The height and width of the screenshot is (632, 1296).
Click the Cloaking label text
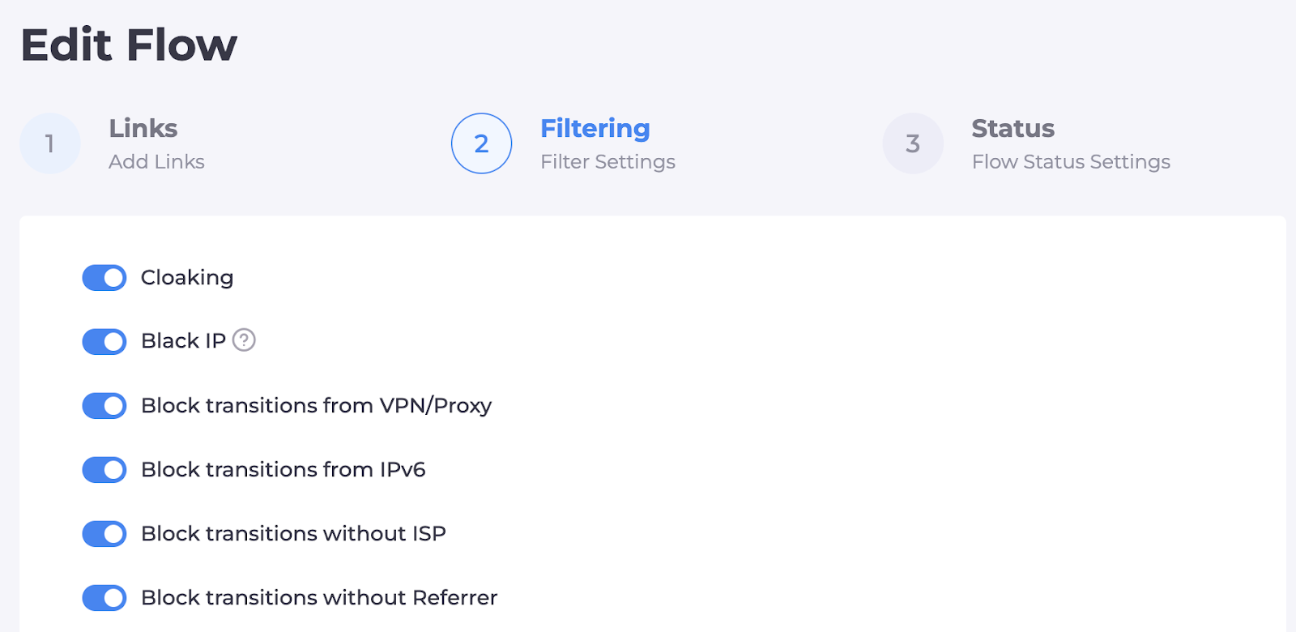tap(187, 278)
